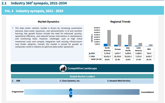Click the 'Regional Trends' heading
The width and height of the screenshot is (165, 103).
120,22
